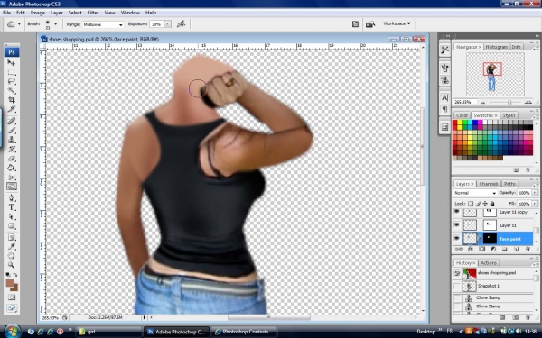Switch to the Actions tab
Screen dimensions: 542x338
(489, 263)
